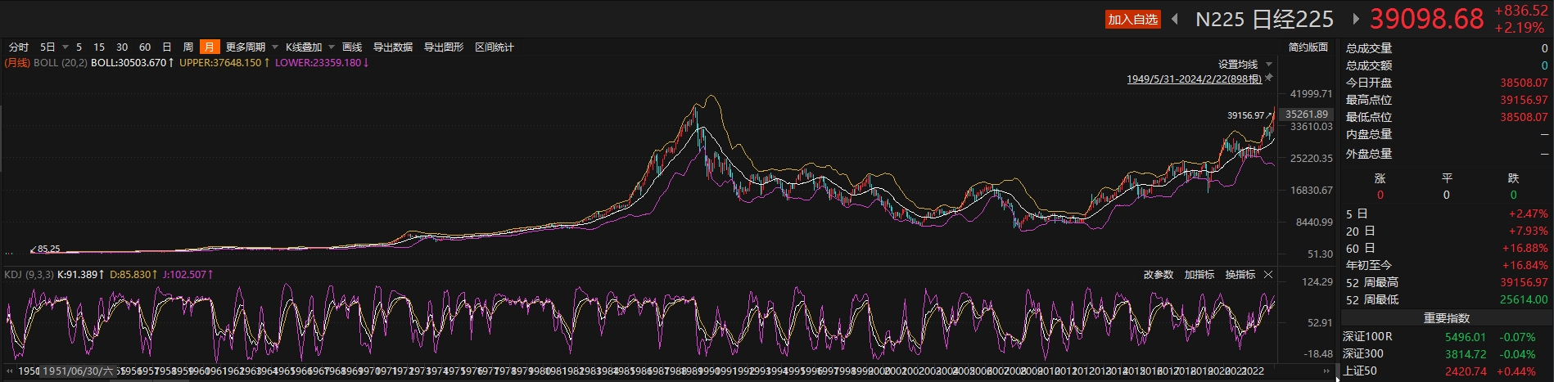1554x382 pixels.
Task: Go to next index with right arrow
Action: pyautogui.click(x=1355, y=19)
